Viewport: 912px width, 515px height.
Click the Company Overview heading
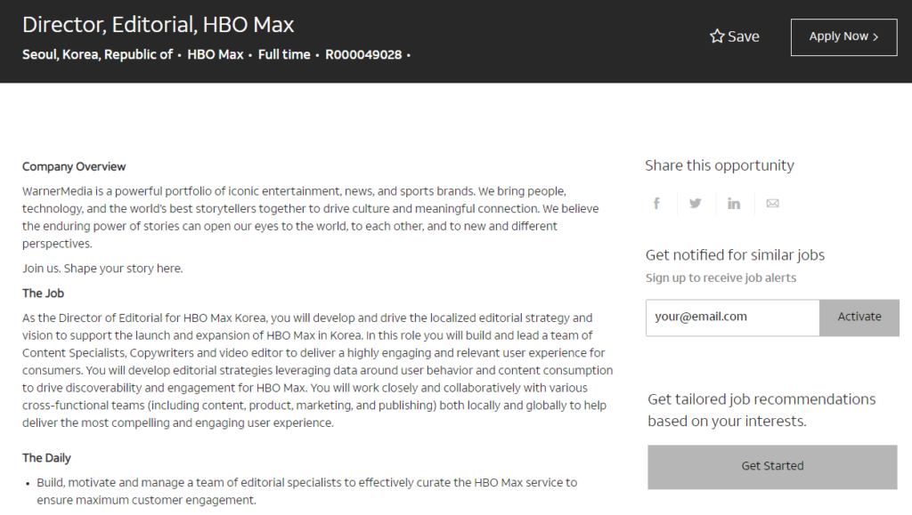(74, 166)
